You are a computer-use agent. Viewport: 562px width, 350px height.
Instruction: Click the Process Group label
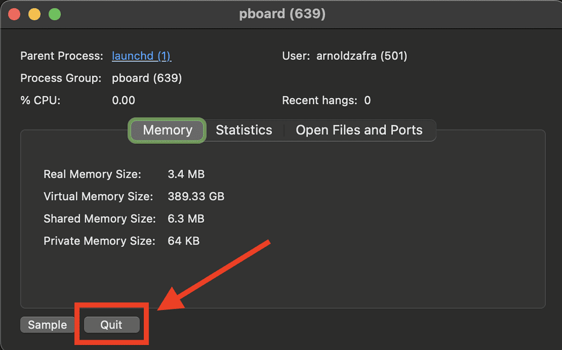(x=62, y=78)
